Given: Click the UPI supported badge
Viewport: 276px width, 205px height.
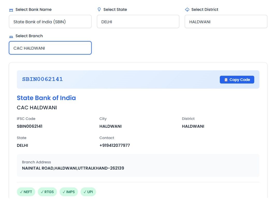Looking at the screenshot, I should [88, 192].
